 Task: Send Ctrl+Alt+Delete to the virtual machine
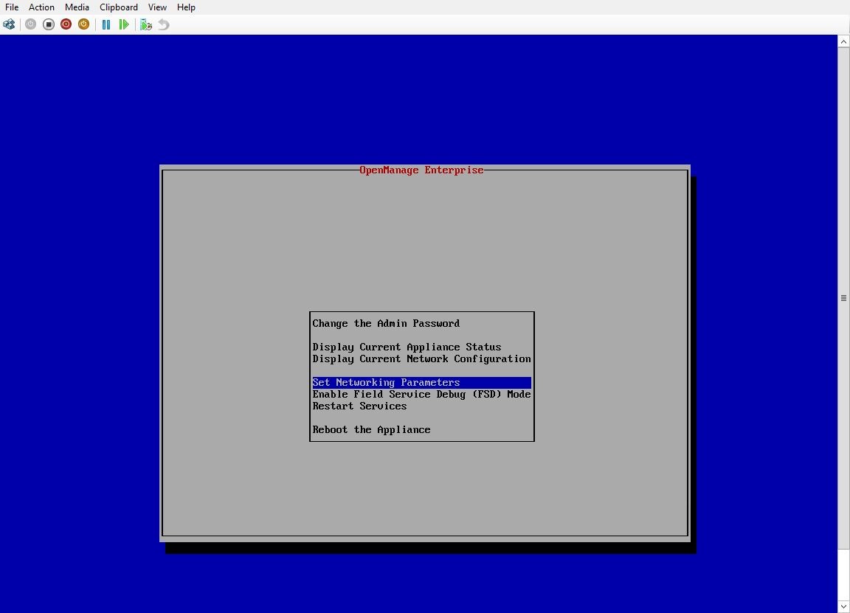click(x=9, y=24)
